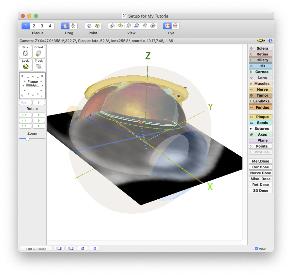Click the first Point tool icon
This screenshot has width=292, height=276.
tap(89, 26)
